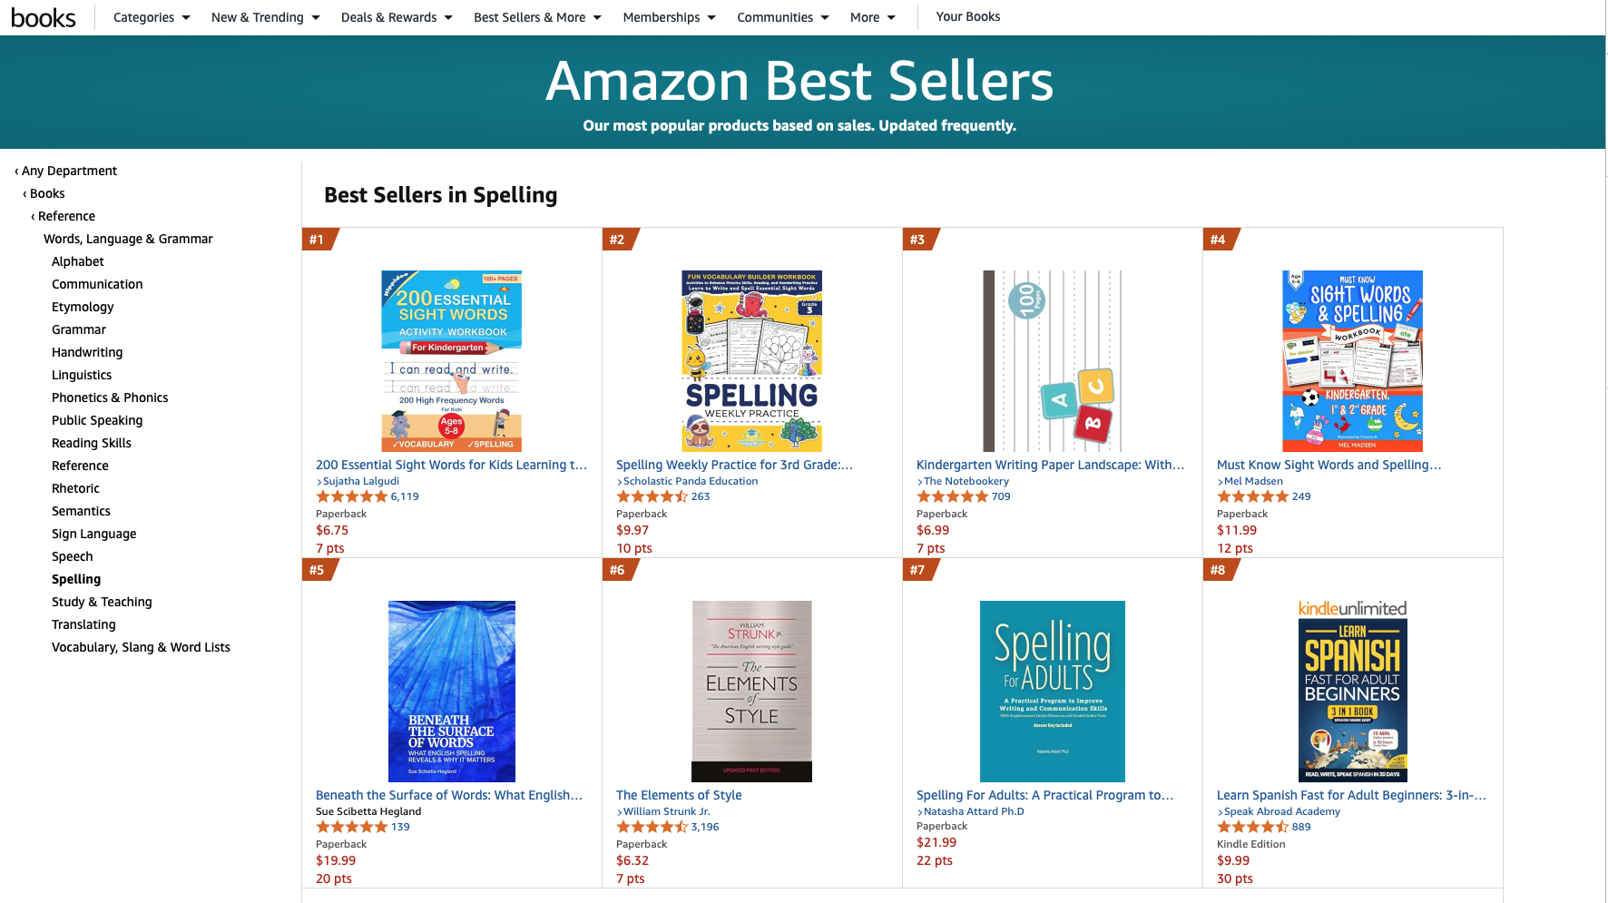Click the star rating of The Elements of Style

point(652,827)
